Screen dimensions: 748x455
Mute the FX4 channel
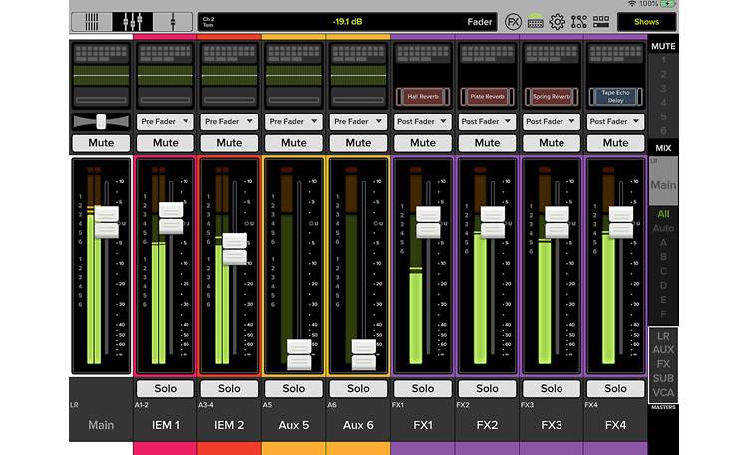pyautogui.click(x=616, y=143)
